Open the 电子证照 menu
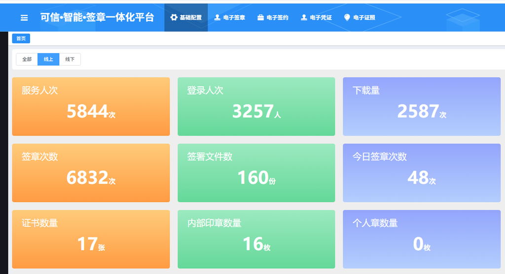 coord(360,17)
